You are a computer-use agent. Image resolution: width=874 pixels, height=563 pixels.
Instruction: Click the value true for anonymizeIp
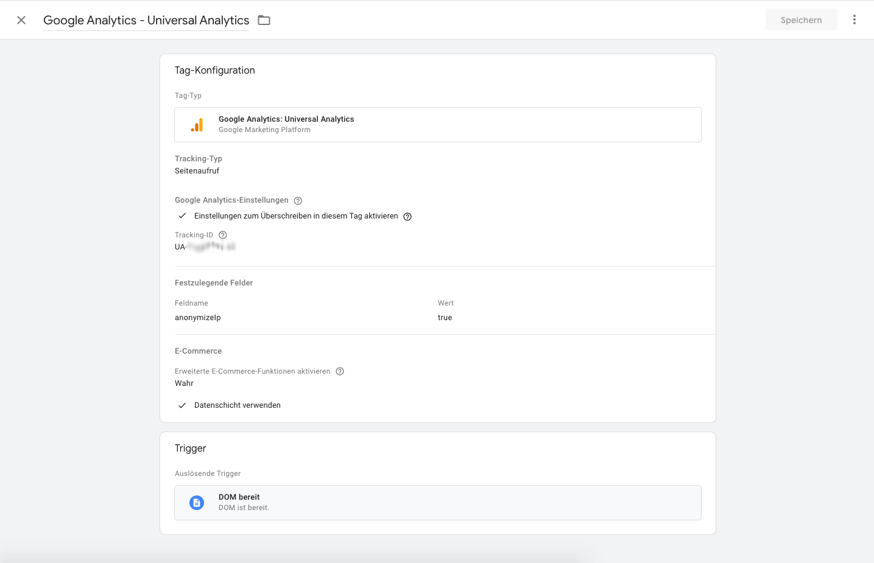click(445, 318)
